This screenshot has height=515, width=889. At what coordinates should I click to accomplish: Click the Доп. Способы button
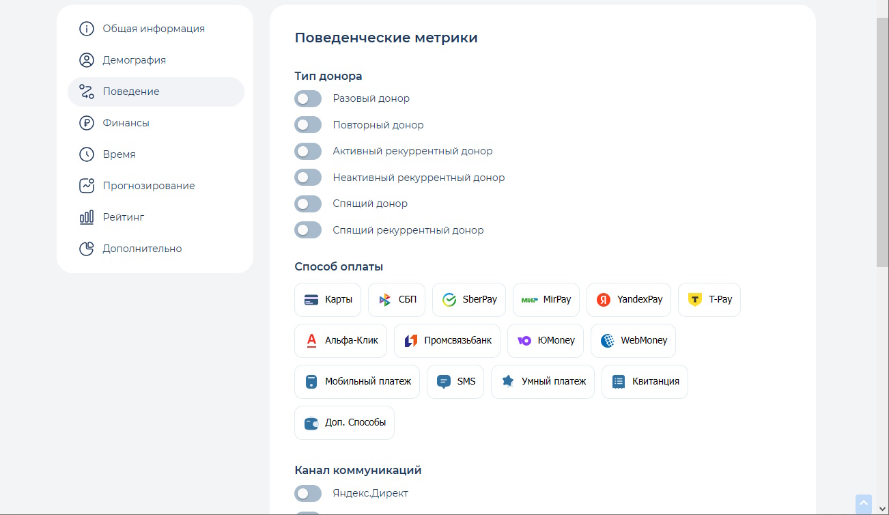pos(344,422)
